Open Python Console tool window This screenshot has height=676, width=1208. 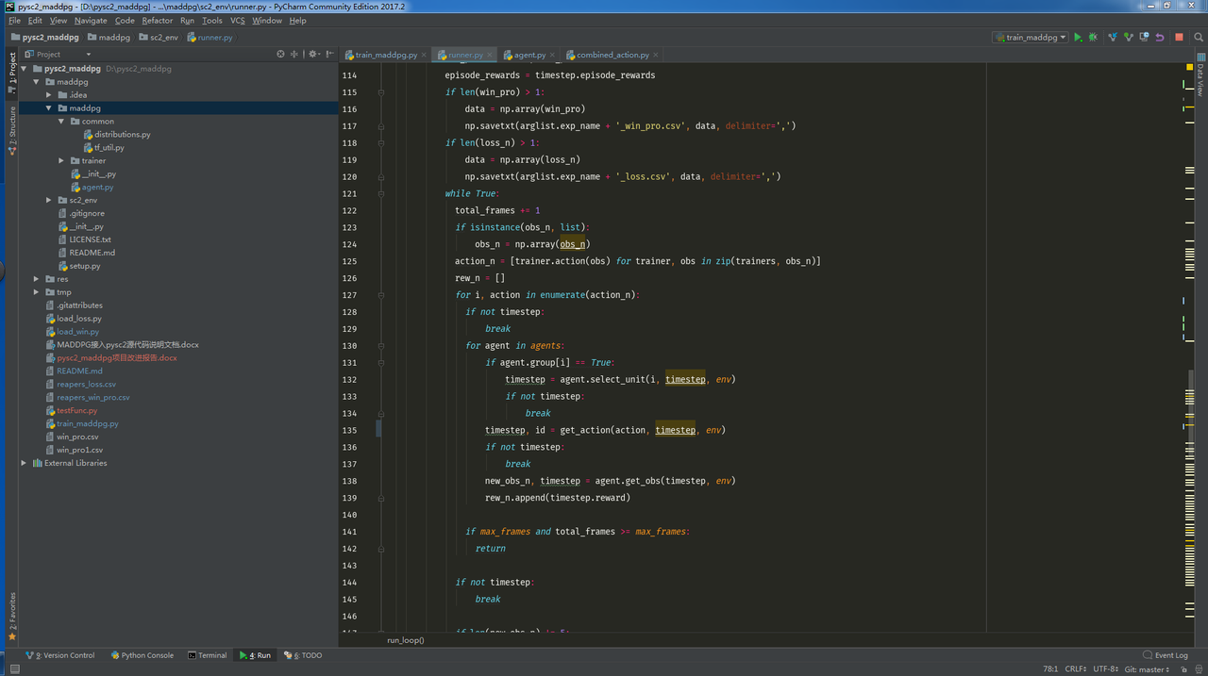pyautogui.click(x=142, y=655)
